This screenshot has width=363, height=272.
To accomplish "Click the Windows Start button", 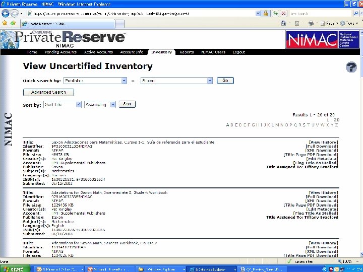I will point(15,269).
